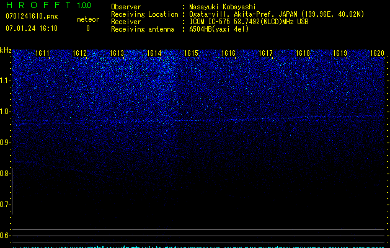Click the 1620 time marker
The height and width of the screenshot is (248, 390).
coord(378,53)
